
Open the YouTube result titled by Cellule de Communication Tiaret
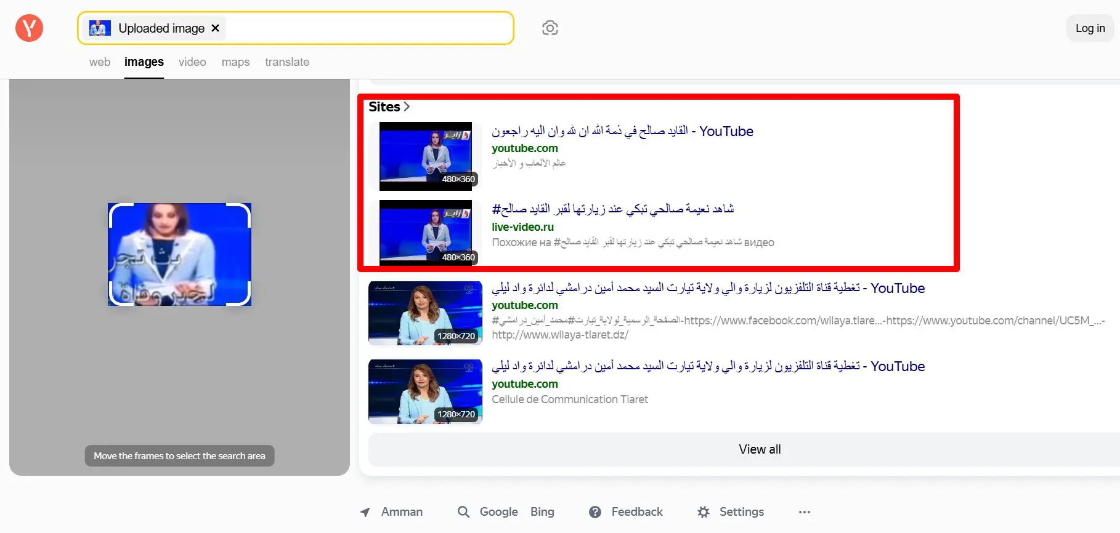[708, 367]
